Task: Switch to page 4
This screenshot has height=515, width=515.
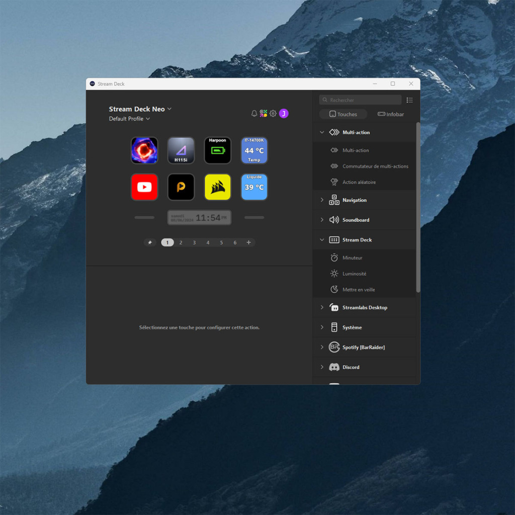Action: click(208, 242)
